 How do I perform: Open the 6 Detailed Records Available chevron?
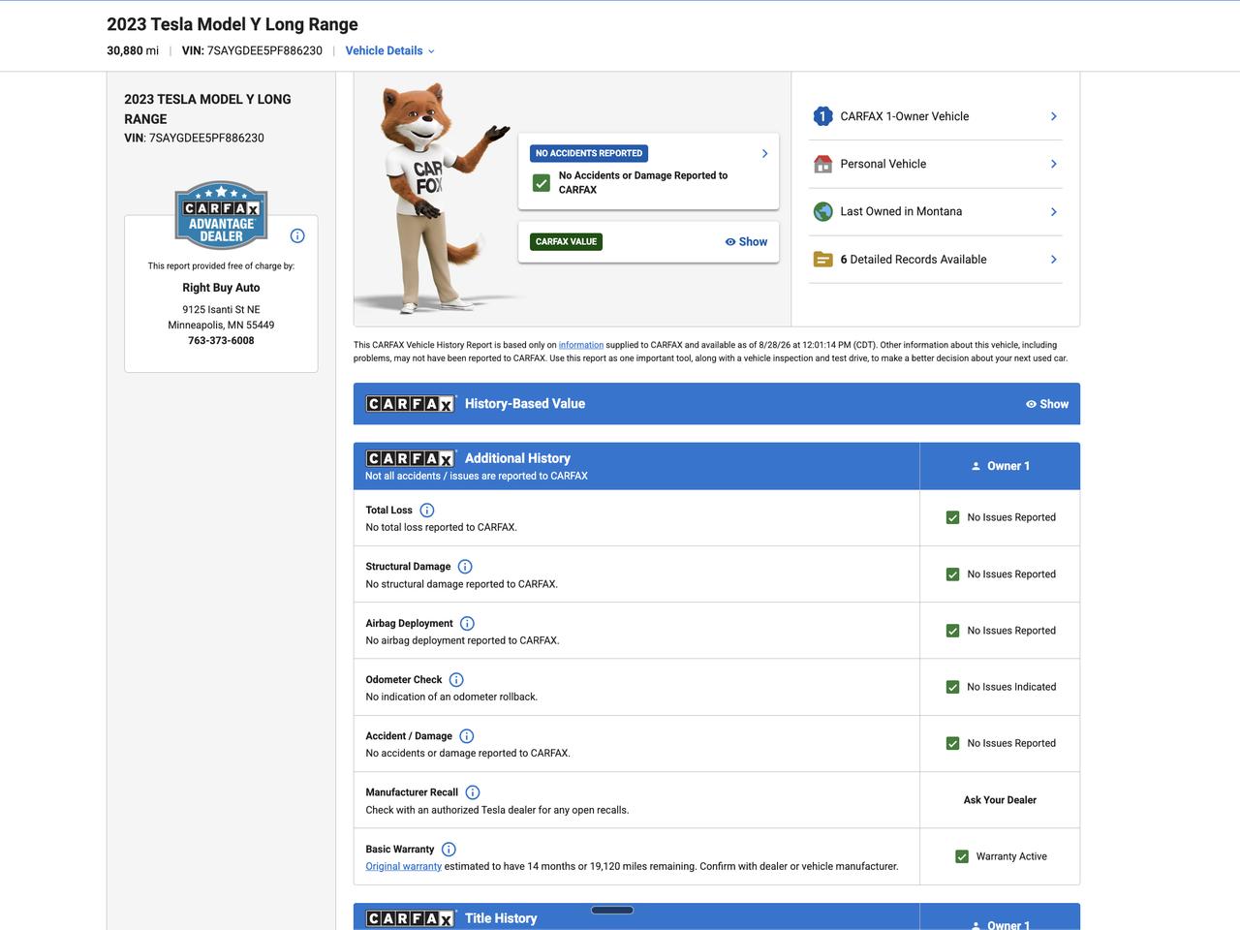pos(1054,260)
